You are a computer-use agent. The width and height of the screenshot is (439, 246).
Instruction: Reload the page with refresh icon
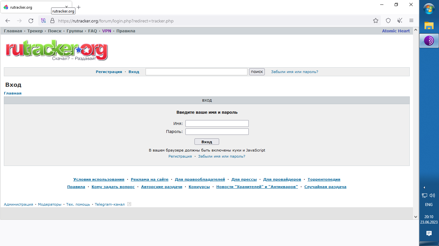[x=31, y=21]
